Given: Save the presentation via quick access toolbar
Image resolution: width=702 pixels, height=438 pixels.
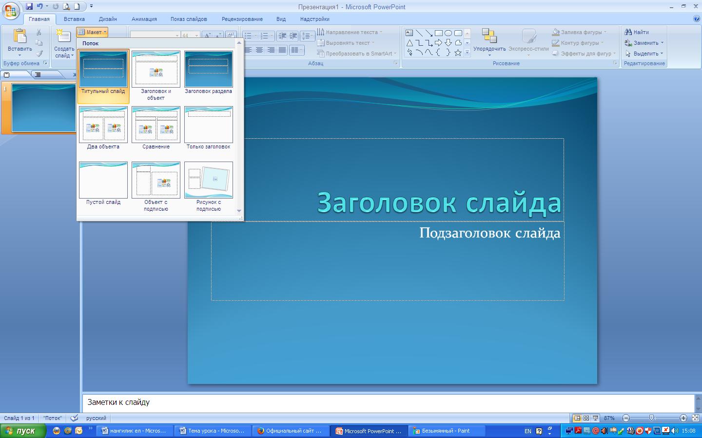Looking at the screenshot, I should [29, 7].
